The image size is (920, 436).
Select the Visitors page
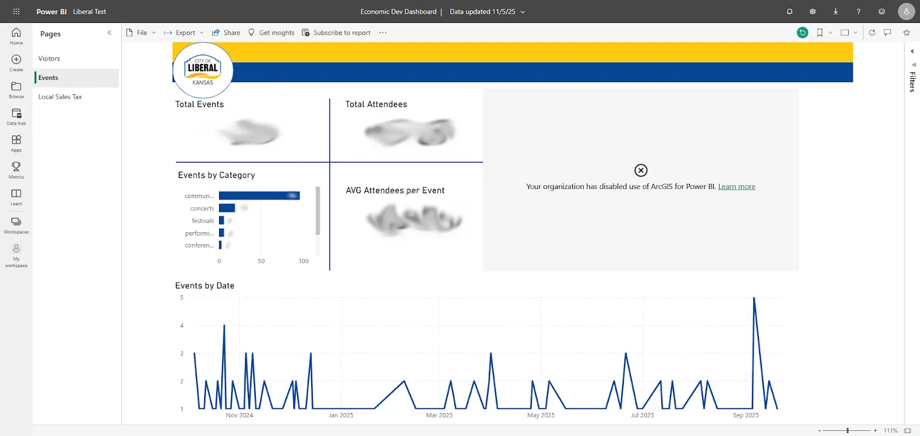pos(76,59)
